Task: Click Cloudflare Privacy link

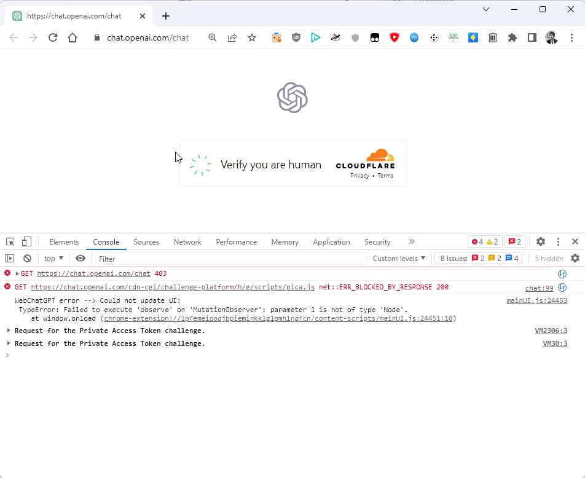Action: click(x=359, y=176)
